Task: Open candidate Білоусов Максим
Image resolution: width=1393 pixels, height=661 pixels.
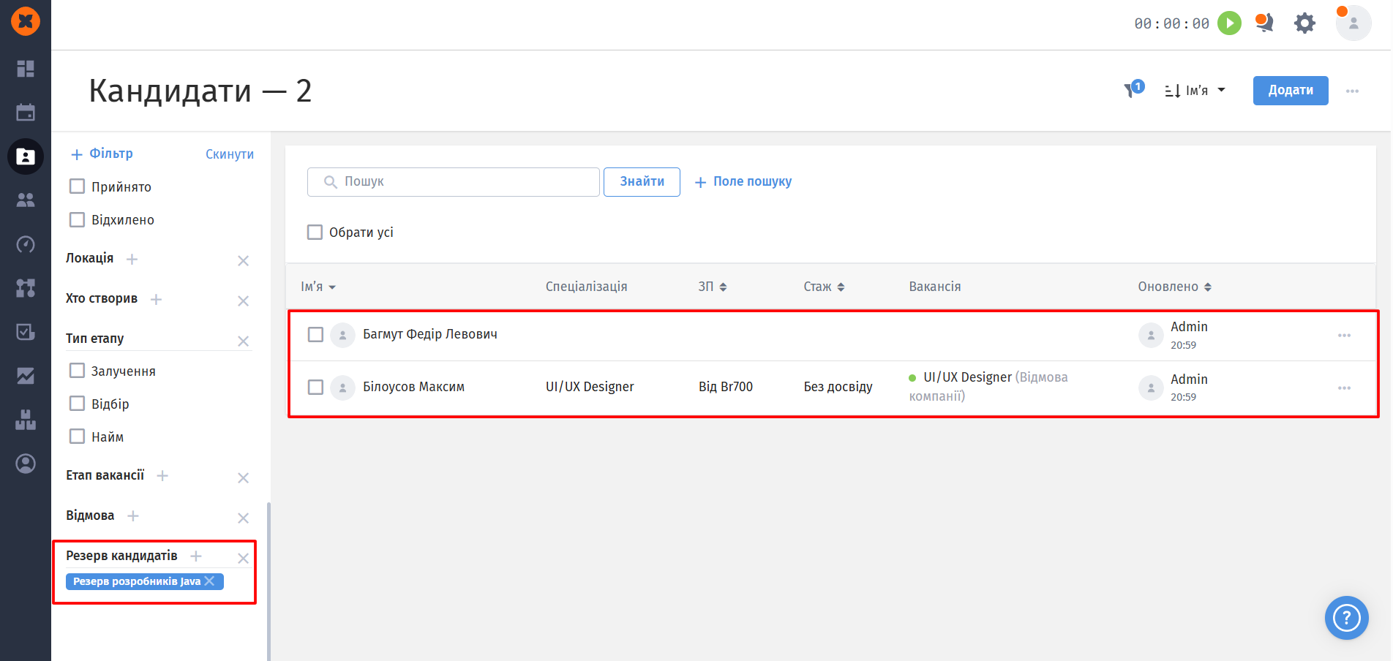Action: (413, 387)
